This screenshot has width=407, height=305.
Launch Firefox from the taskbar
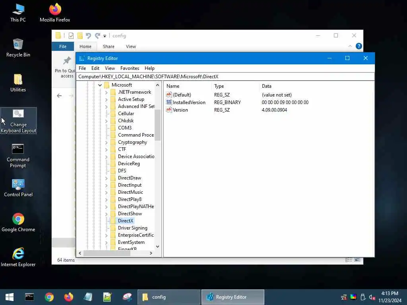(x=68, y=297)
